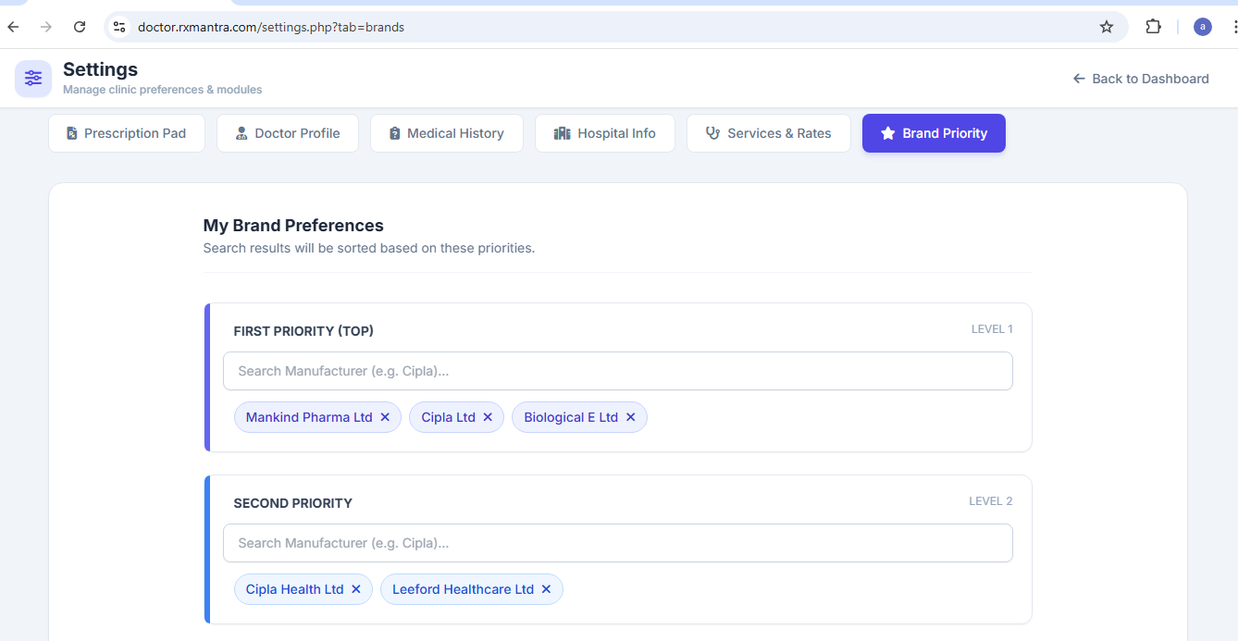1238x641 pixels.
Task: Open the Doctor Profile tab
Action: pos(288,133)
